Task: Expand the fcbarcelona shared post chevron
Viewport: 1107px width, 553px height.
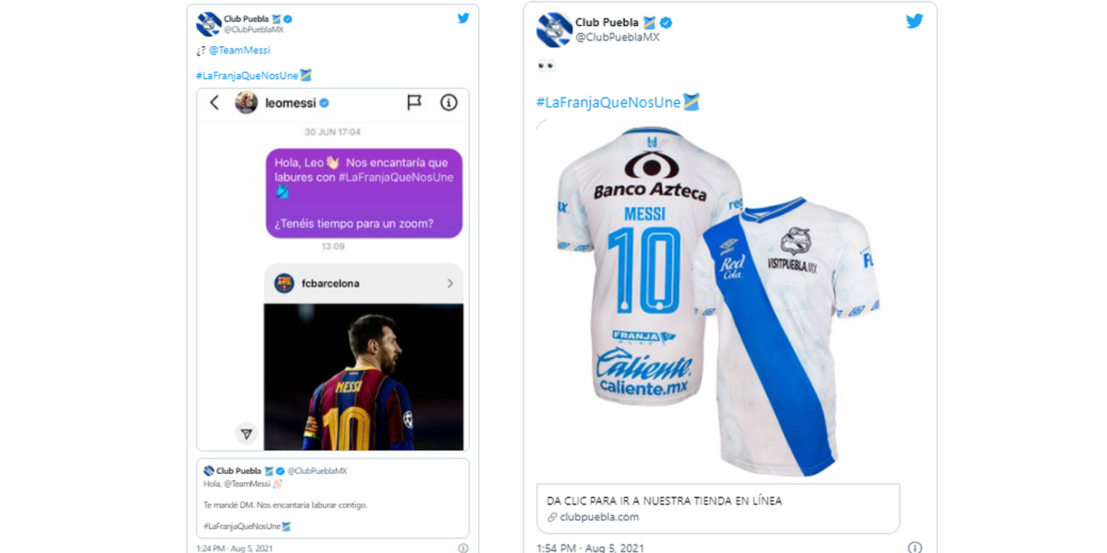Action: coord(450,283)
